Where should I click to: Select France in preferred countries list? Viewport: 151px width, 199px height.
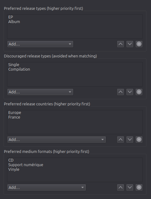click(x=14, y=117)
